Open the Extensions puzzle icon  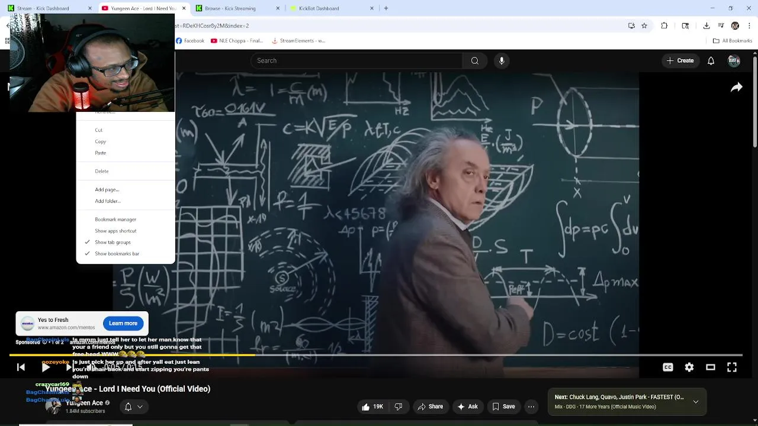[664, 25]
